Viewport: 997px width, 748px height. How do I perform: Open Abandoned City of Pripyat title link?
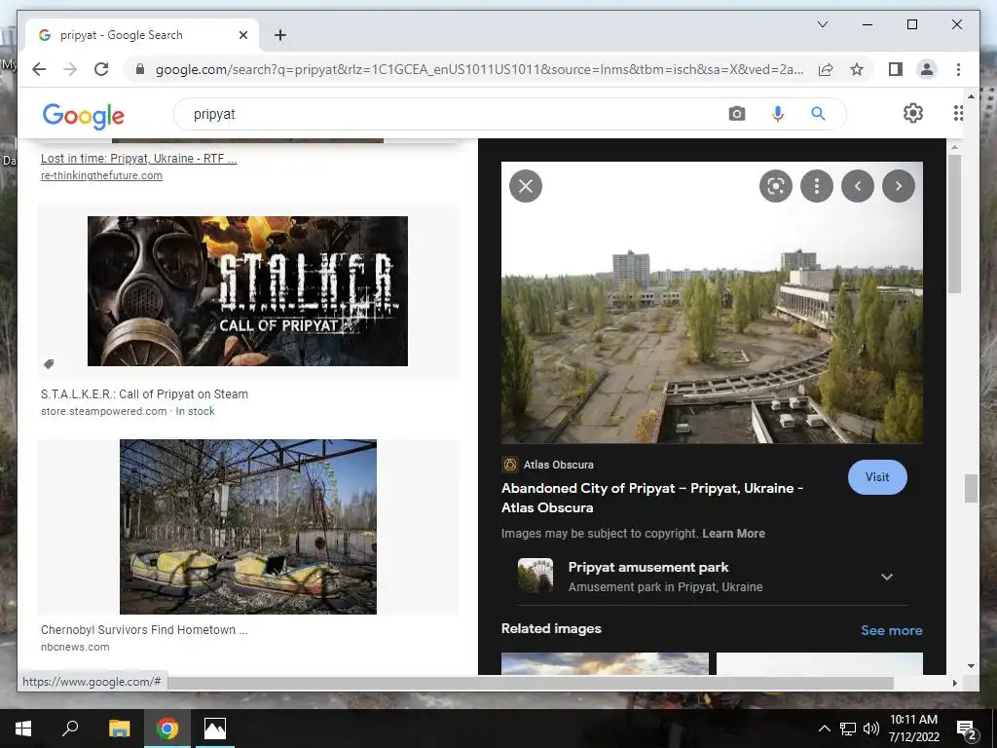click(651, 498)
